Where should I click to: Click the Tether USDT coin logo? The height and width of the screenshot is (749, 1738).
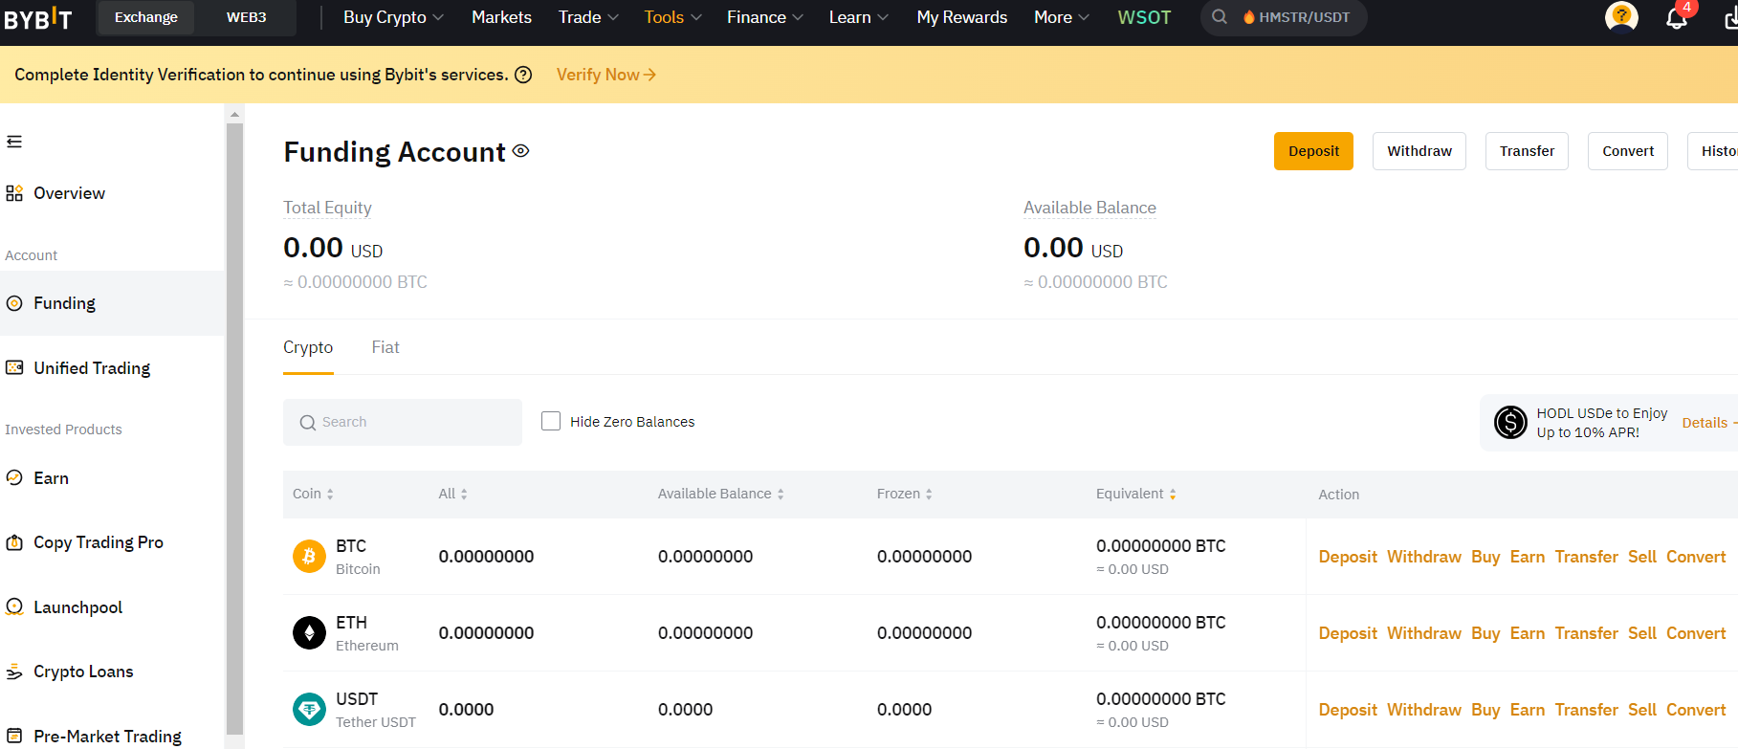point(309,709)
